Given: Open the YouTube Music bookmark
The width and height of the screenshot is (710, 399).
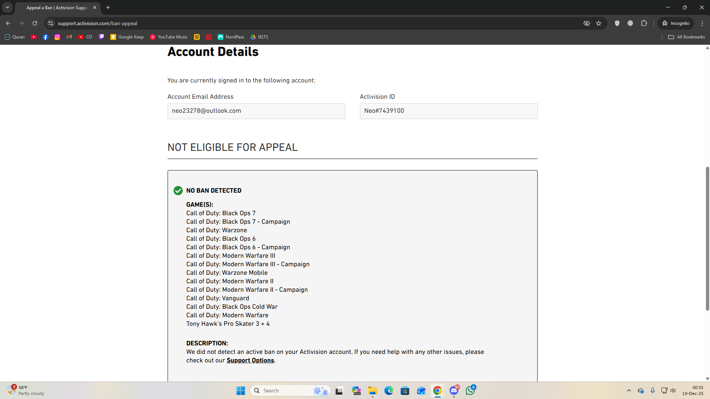Looking at the screenshot, I should click(x=169, y=37).
